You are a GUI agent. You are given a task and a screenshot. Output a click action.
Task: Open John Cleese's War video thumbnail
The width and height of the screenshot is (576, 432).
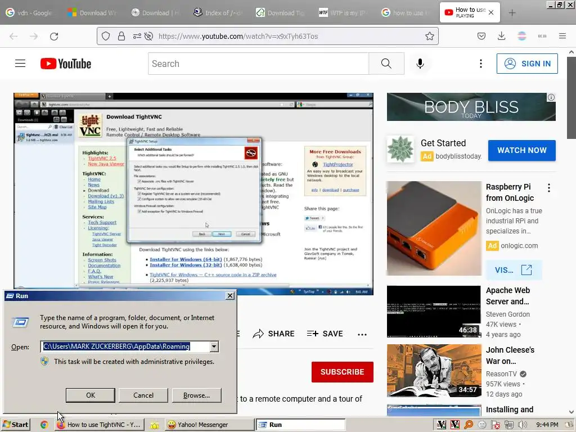point(434,370)
